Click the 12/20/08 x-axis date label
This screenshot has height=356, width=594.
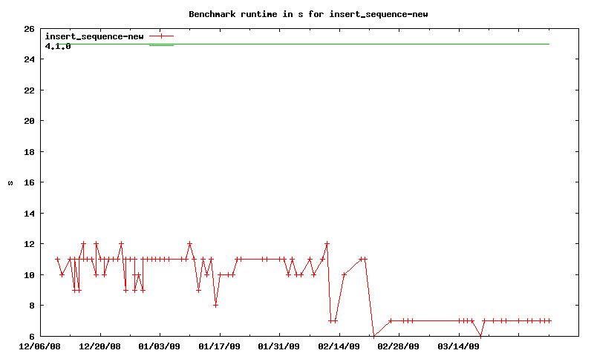[99, 346]
